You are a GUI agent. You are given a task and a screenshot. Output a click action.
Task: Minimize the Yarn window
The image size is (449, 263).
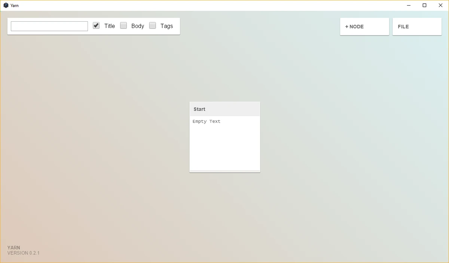[408, 5]
